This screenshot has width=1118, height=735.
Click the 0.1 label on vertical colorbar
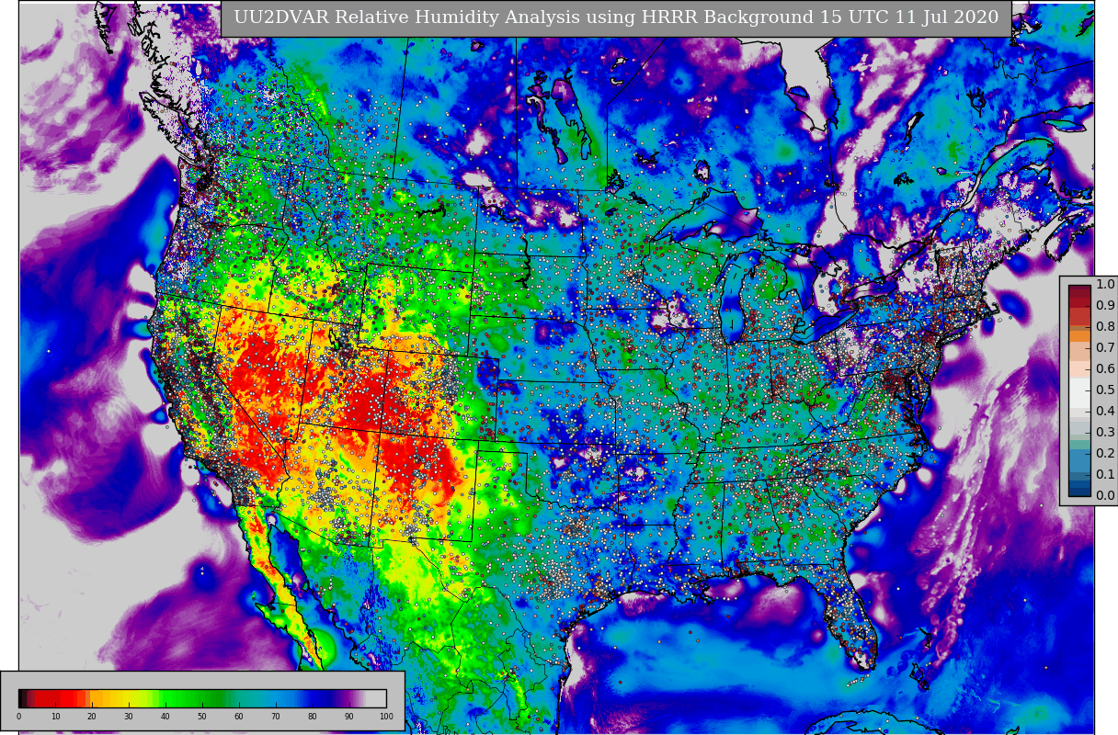tap(1105, 474)
